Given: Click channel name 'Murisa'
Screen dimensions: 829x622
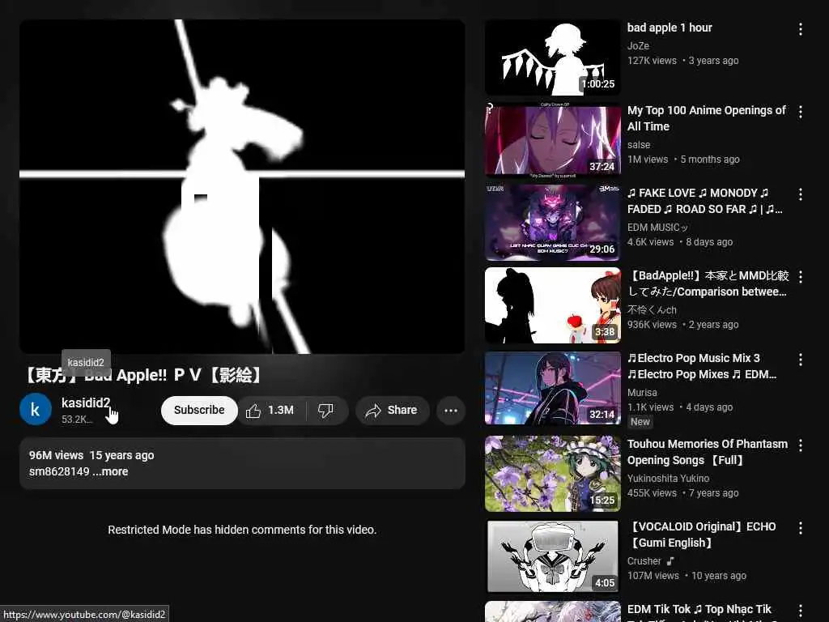Looking at the screenshot, I should [642, 393].
